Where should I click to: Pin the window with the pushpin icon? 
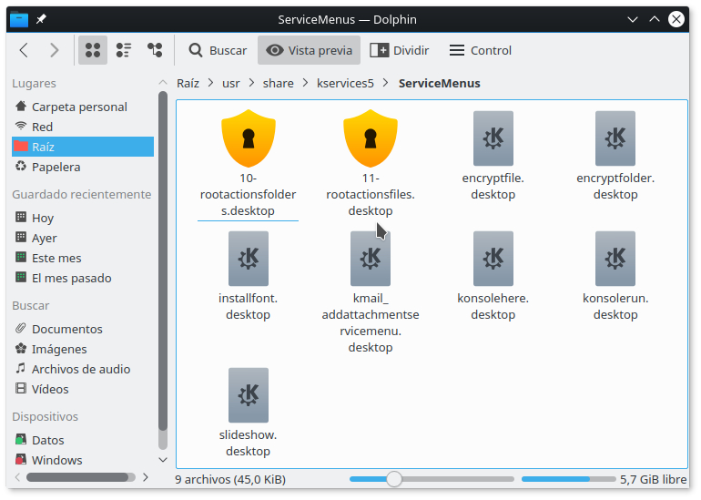coord(41,19)
